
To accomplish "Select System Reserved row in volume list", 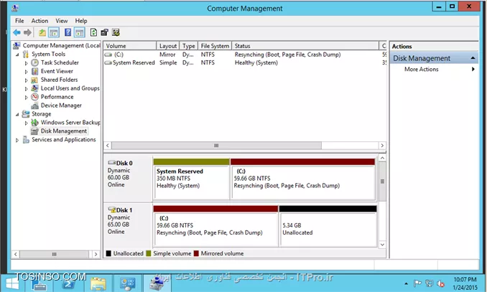I will tap(133, 62).
